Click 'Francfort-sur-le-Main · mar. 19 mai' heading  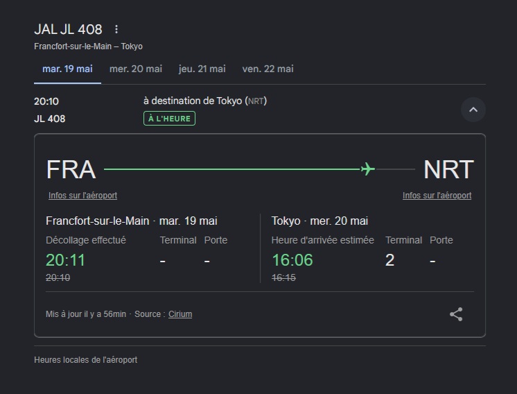point(132,221)
